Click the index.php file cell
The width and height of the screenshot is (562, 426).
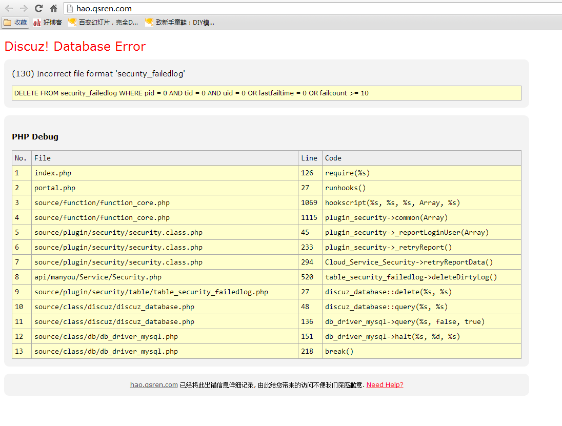[165, 173]
